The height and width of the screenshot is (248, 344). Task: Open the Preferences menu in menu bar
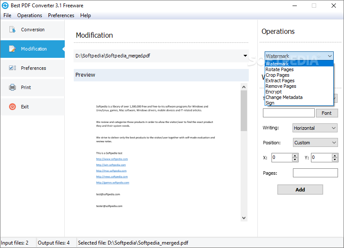point(61,15)
